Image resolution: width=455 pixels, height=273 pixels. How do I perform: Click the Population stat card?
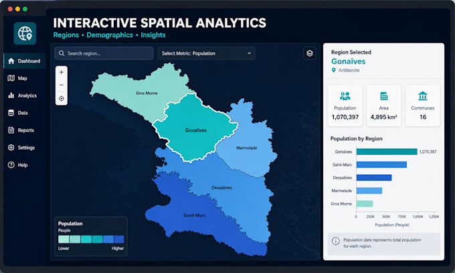click(x=345, y=105)
